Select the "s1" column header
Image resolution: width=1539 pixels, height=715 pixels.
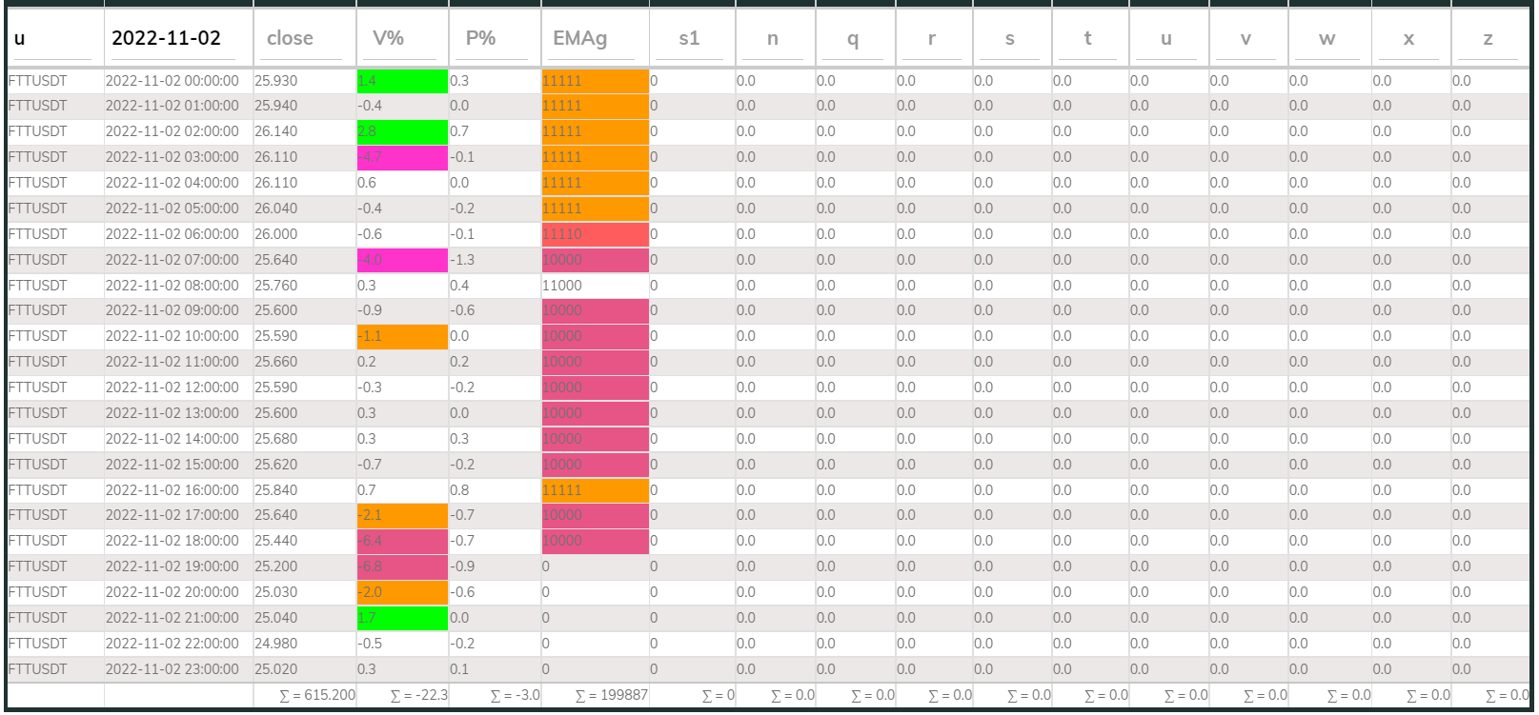click(x=689, y=38)
